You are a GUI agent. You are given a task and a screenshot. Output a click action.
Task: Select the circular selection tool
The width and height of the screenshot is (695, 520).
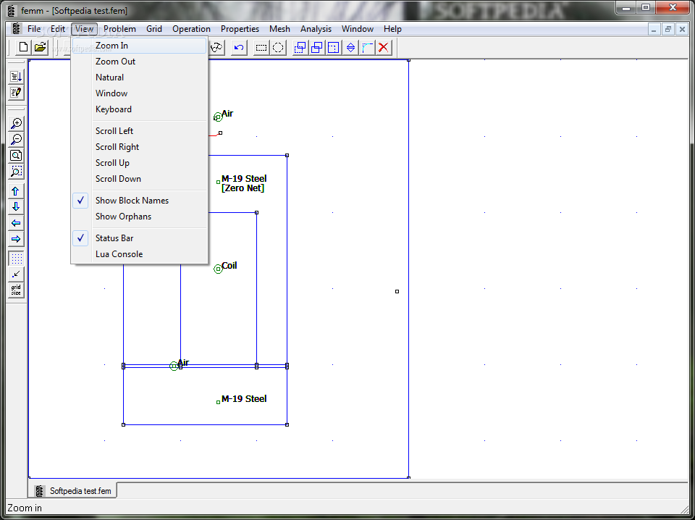[x=278, y=47]
